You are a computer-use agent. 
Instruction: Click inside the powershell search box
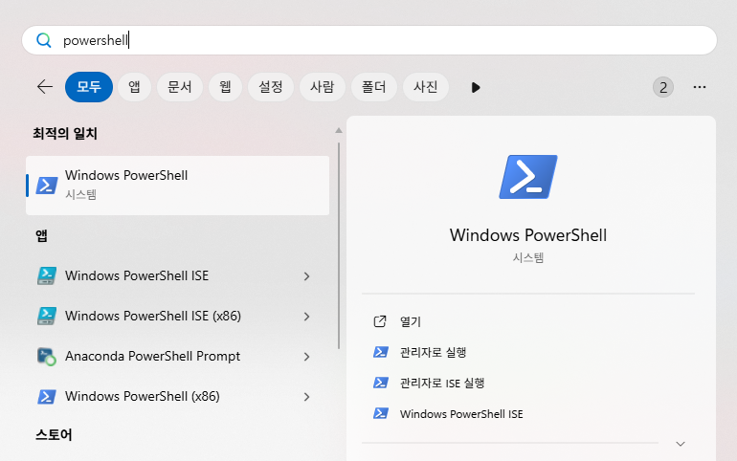[x=368, y=40]
